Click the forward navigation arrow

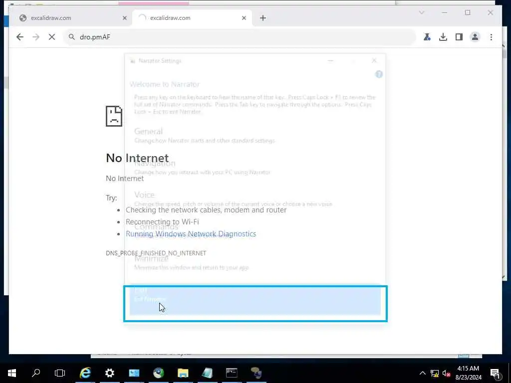[x=36, y=37]
